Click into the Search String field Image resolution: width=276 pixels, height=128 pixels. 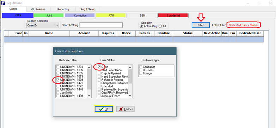101,25
